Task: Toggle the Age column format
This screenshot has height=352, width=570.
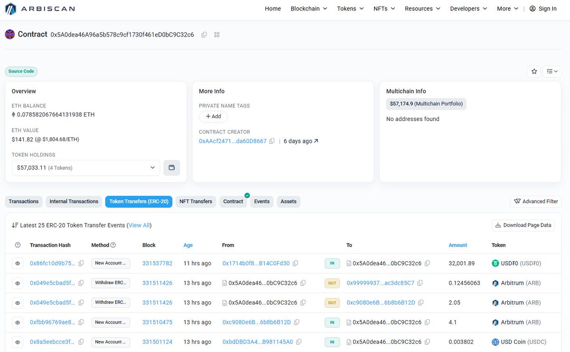Action: pos(188,245)
